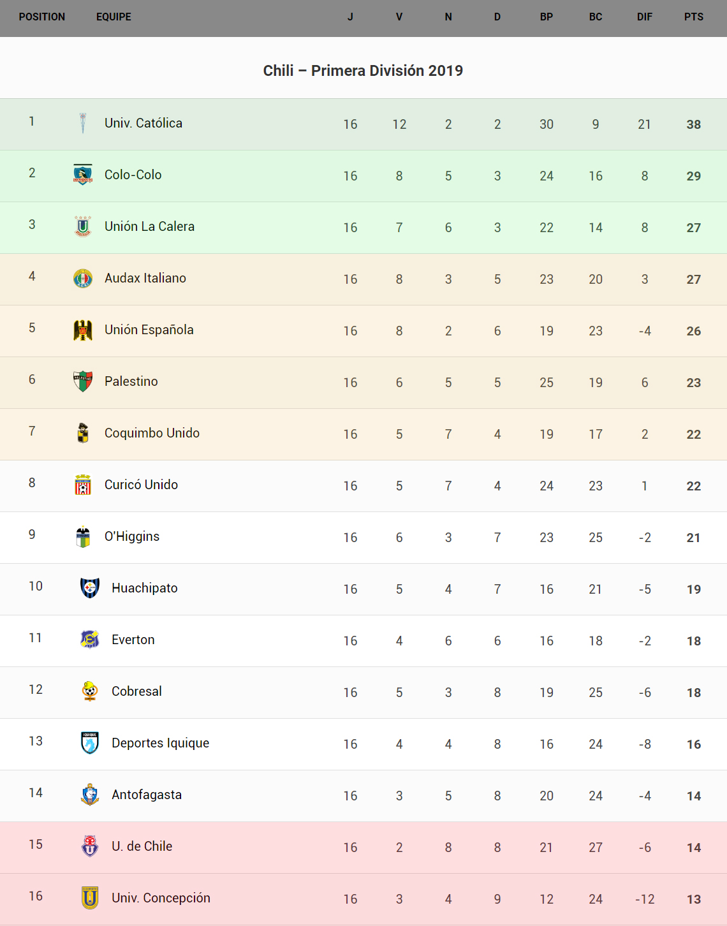Image resolution: width=727 pixels, height=926 pixels.
Task: Click the Palestino club crest
Action: click(83, 381)
